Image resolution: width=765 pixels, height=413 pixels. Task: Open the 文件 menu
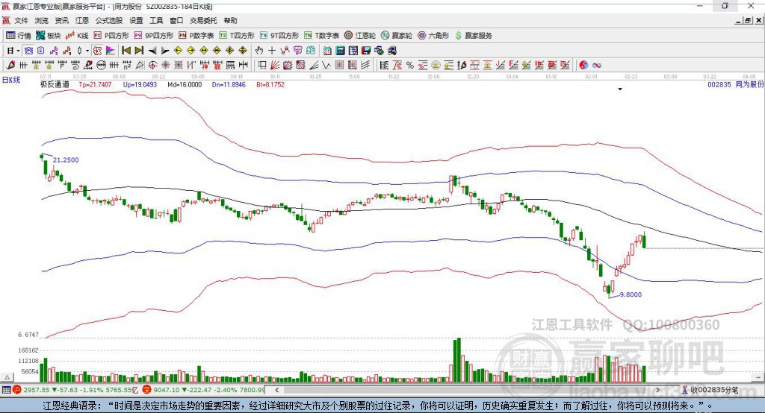(x=21, y=20)
